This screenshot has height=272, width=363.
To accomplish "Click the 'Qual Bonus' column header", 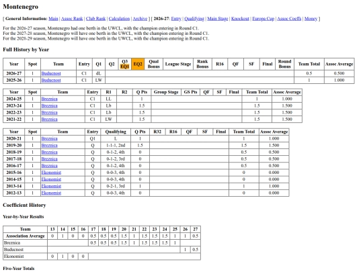I will pyautogui.click(x=154, y=64).
